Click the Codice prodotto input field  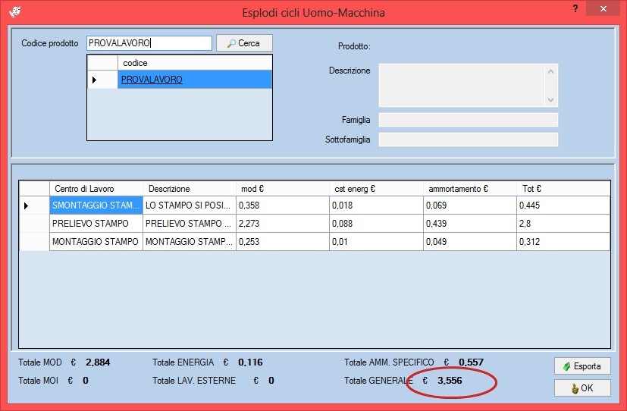point(149,43)
